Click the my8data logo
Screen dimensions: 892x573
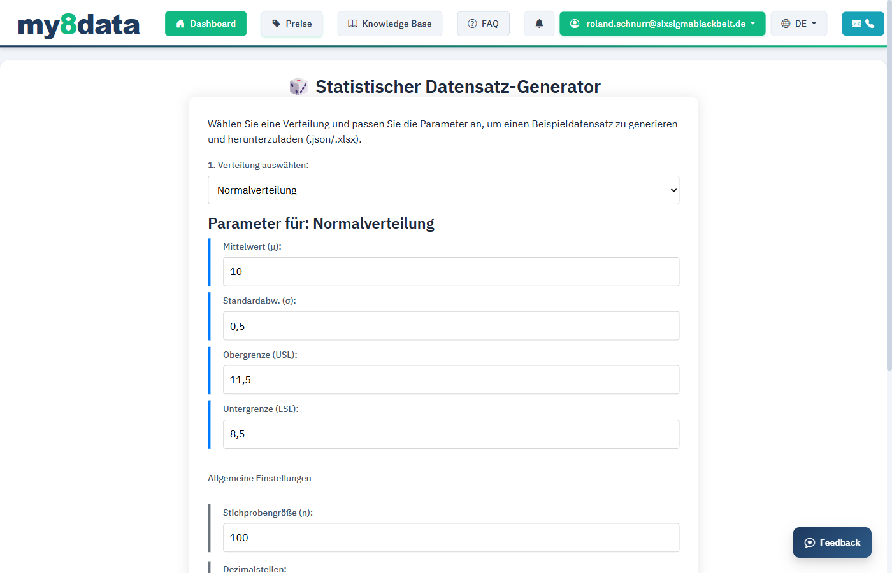78,25
